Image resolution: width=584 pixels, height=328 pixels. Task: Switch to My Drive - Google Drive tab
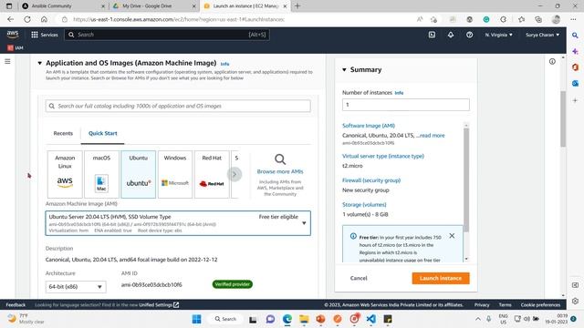click(154, 6)
